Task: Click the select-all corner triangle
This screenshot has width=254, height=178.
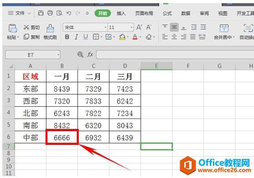Action: 10,66
